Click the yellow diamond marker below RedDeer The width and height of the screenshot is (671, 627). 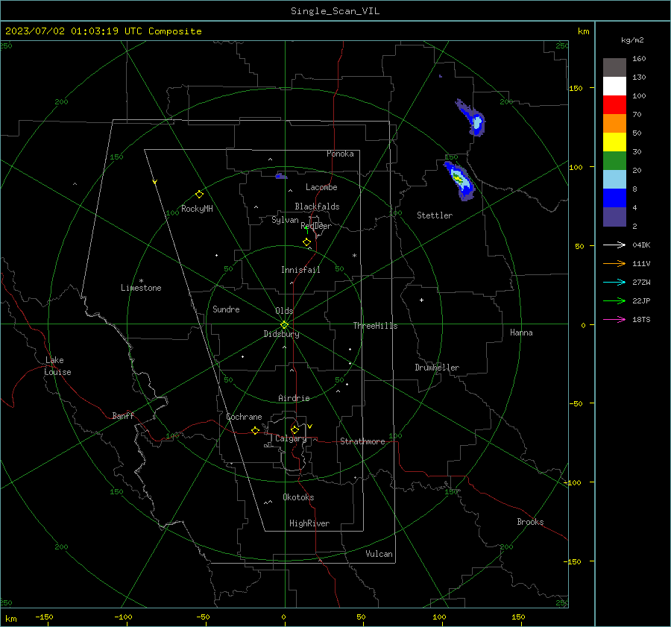[307, 242]
